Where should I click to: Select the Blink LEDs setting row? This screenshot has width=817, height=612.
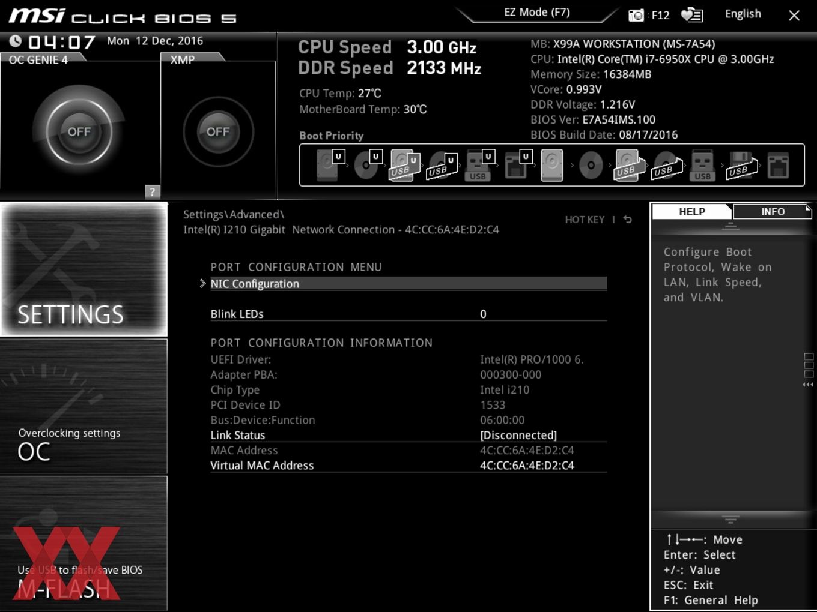[408, 314]
